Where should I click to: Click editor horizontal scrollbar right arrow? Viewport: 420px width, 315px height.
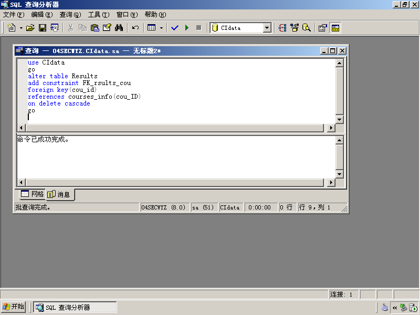point(331,128)
